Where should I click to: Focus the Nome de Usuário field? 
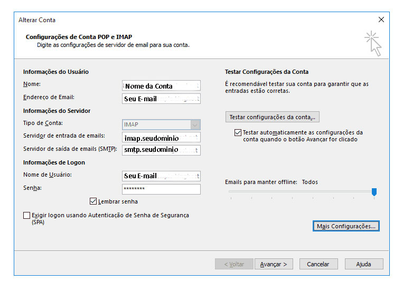click(161, 176)
